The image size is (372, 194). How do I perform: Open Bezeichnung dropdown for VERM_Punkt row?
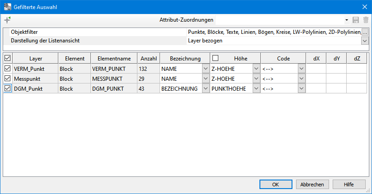coord(206,69)
